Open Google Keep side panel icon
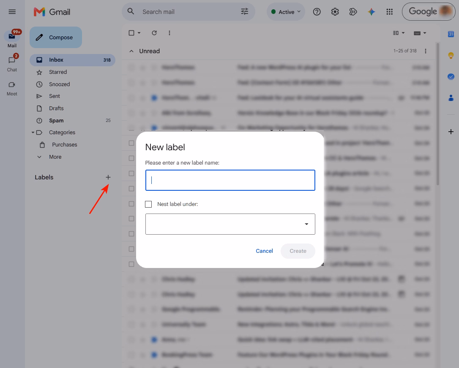Image resolution: width=459 pixels, height=368 pixels. click(451, 55)
